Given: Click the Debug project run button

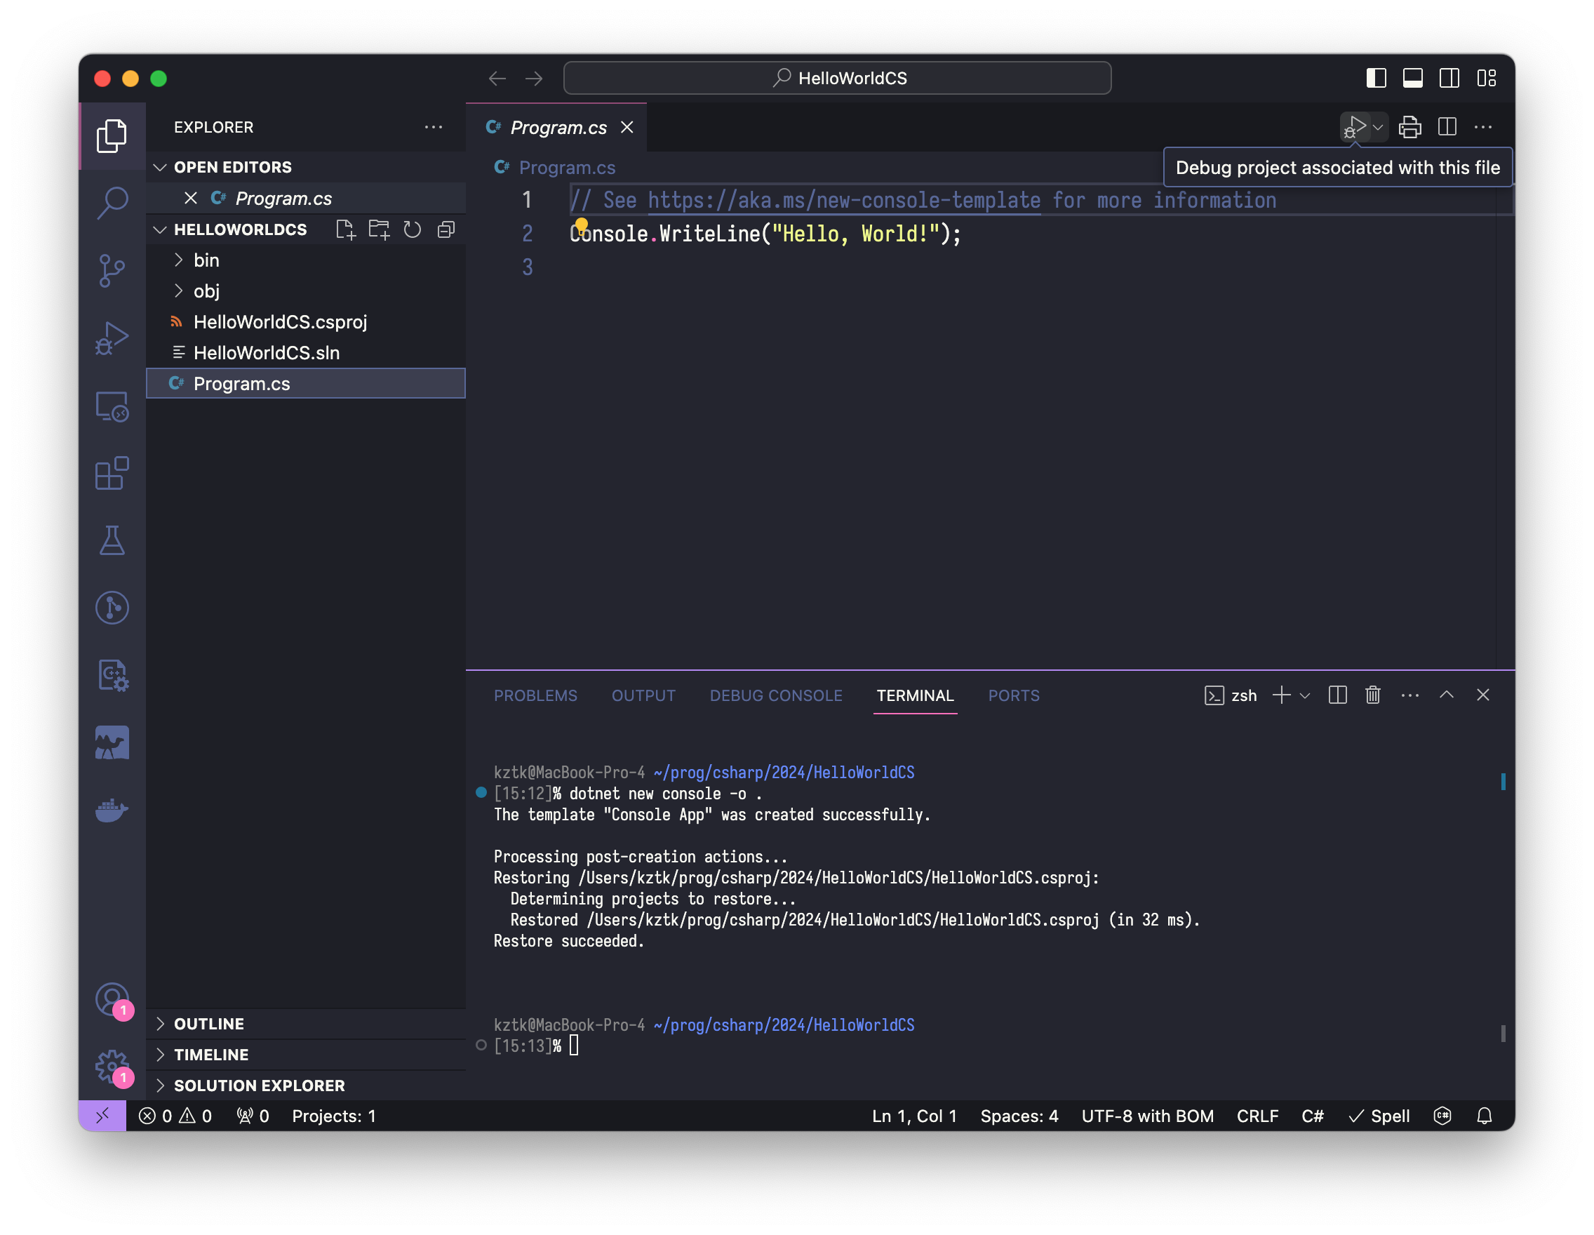Looking at the screenshot, I should 1355,127.
